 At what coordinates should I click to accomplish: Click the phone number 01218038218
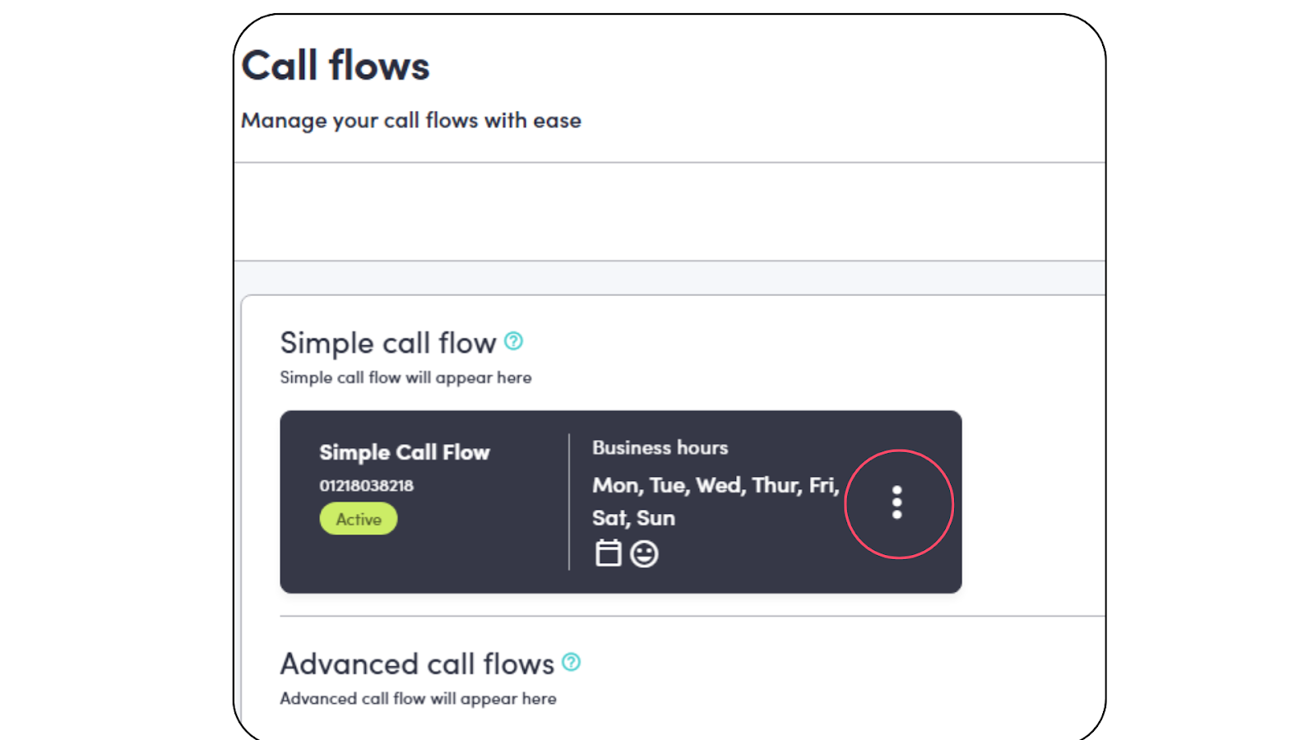click(366, 486)
